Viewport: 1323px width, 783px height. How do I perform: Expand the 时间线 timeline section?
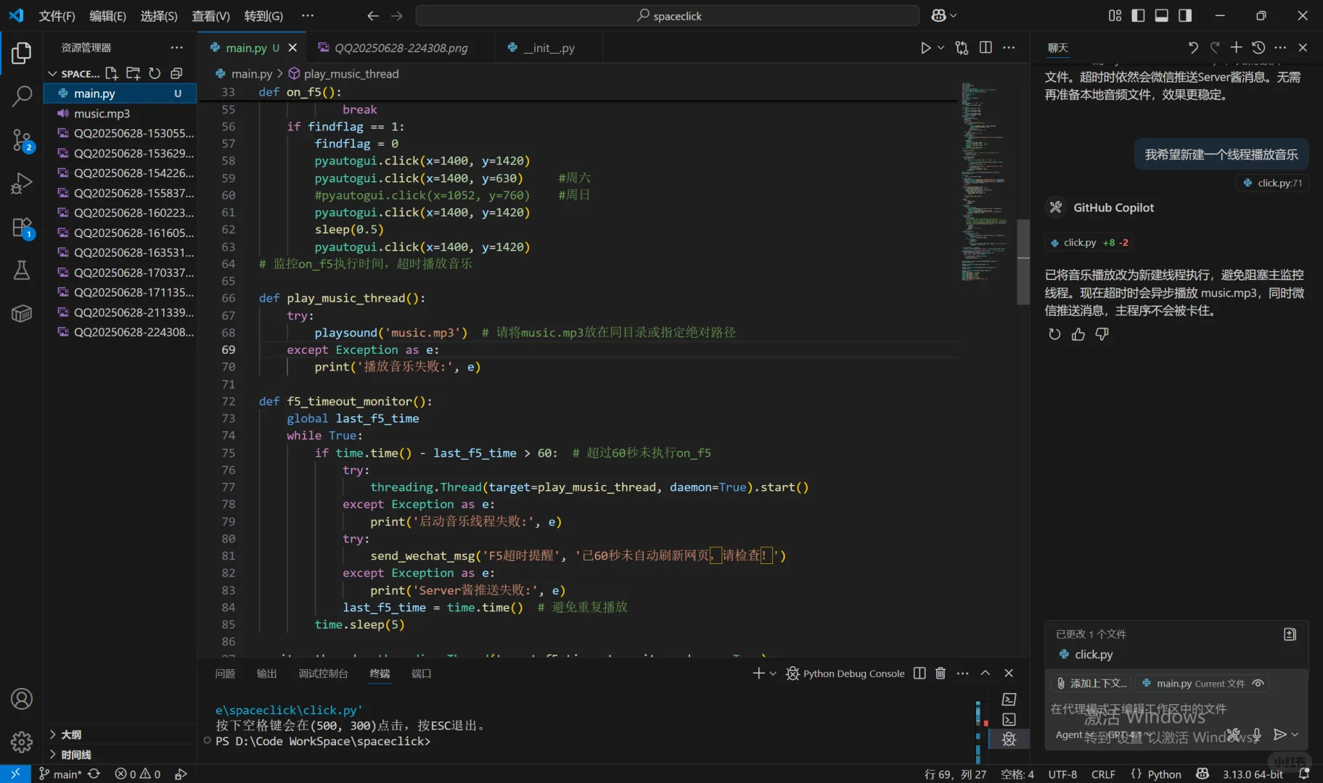[75, 755]
